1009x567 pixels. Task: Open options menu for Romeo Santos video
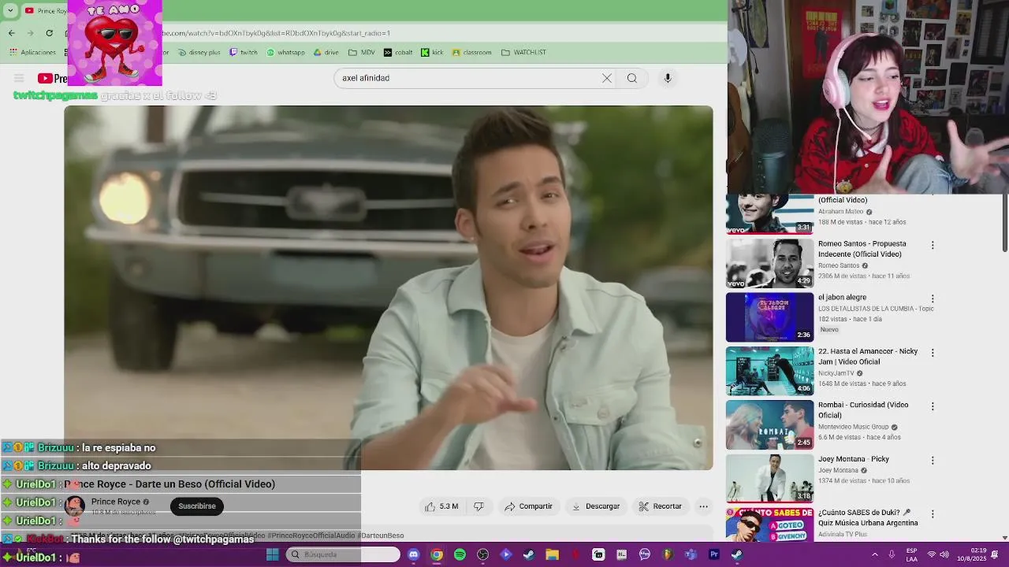tap(933, 246)
